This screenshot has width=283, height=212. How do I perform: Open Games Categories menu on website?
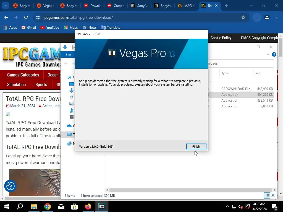[23, 75]
